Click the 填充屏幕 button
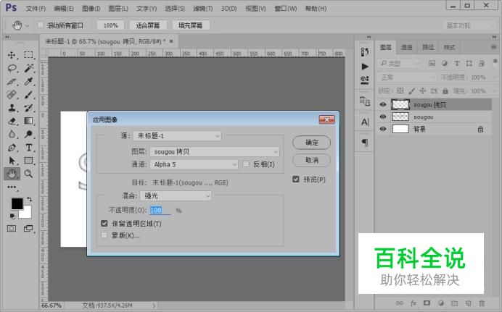The height and width of the screenshot is (312, 502). [x=191, y=25]
